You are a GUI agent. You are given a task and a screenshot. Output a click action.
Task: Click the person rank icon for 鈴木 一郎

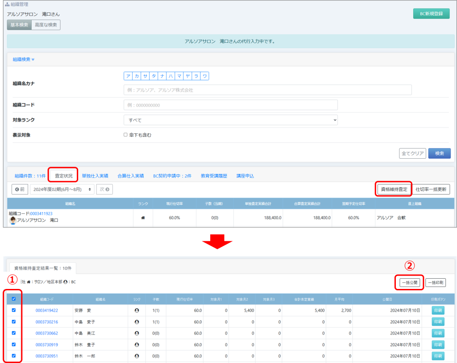[137, 356]
